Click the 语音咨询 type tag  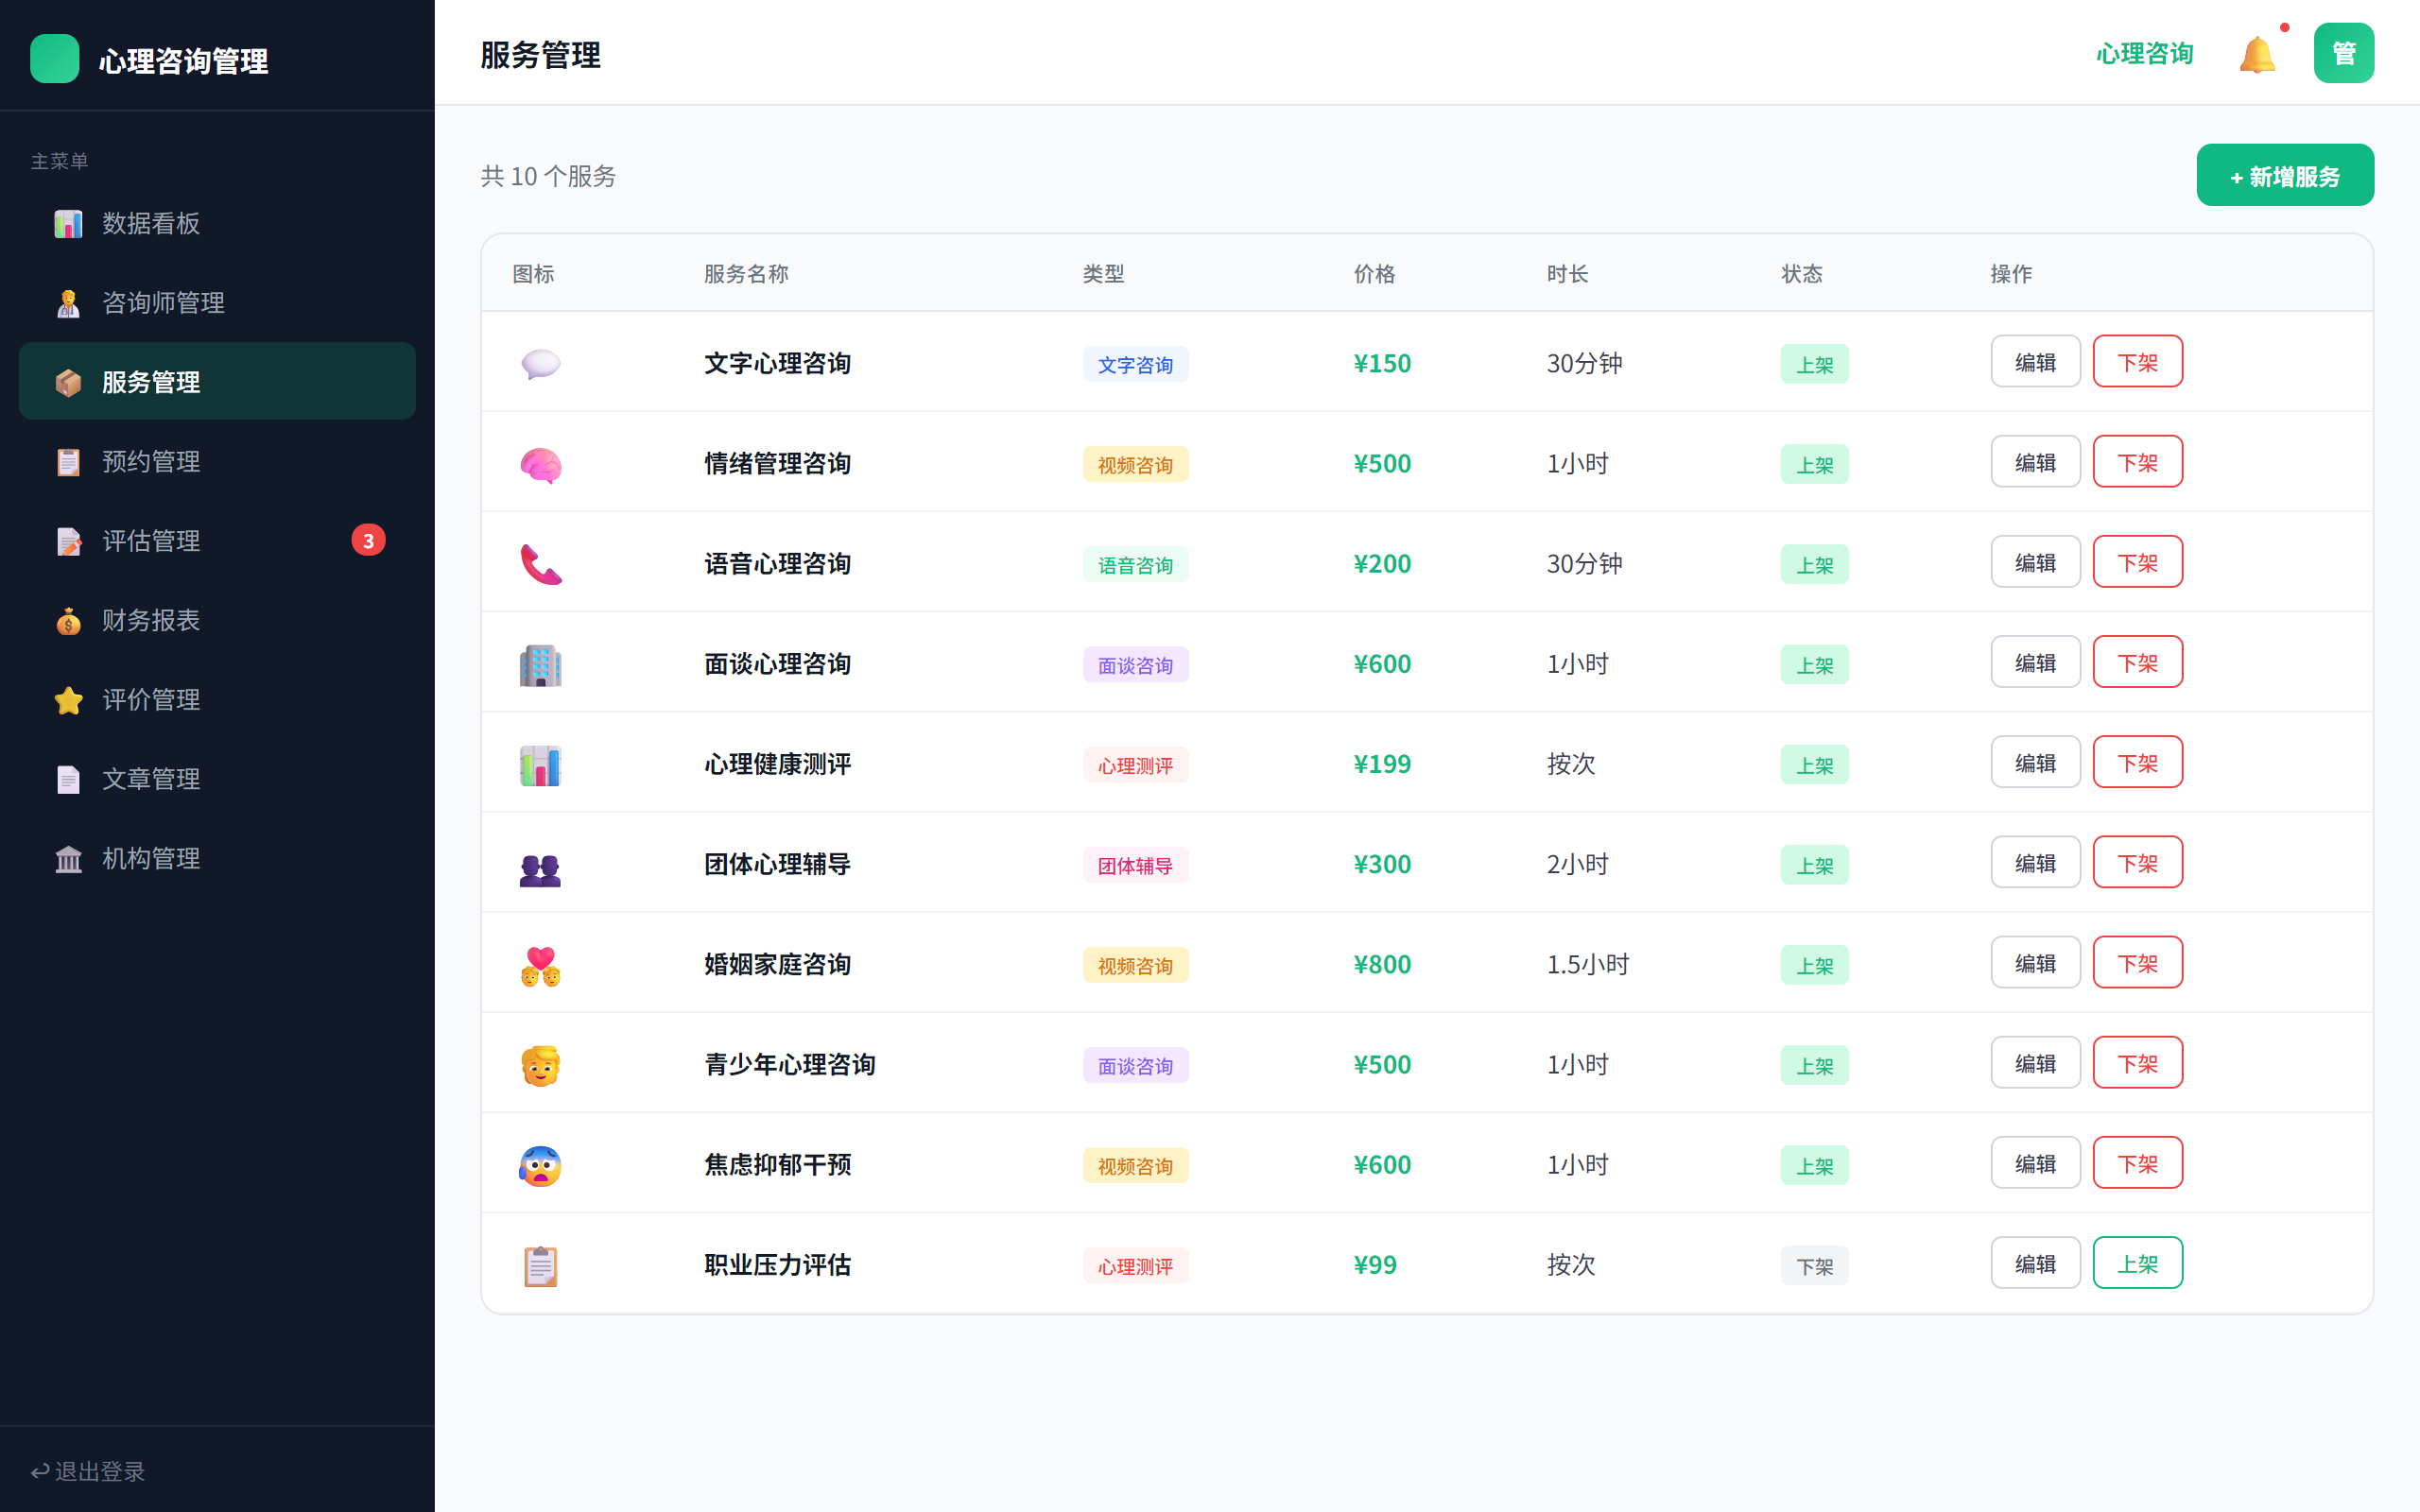tap(1135, 565)
